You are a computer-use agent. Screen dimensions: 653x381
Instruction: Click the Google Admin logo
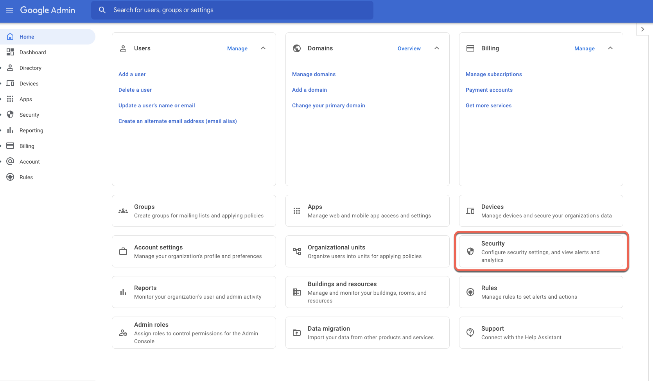(48, 10)
